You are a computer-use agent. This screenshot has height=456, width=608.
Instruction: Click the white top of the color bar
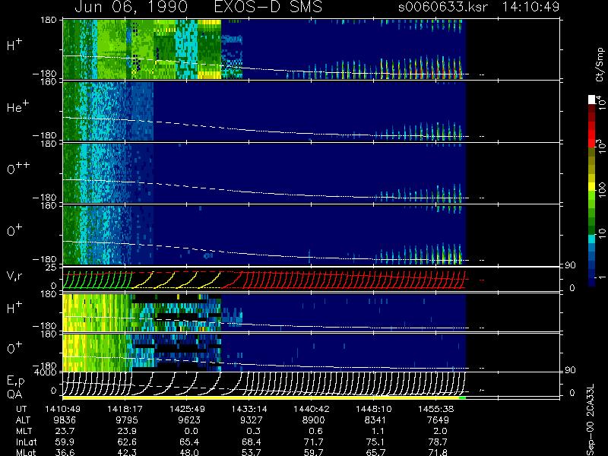tap(592, 100)
